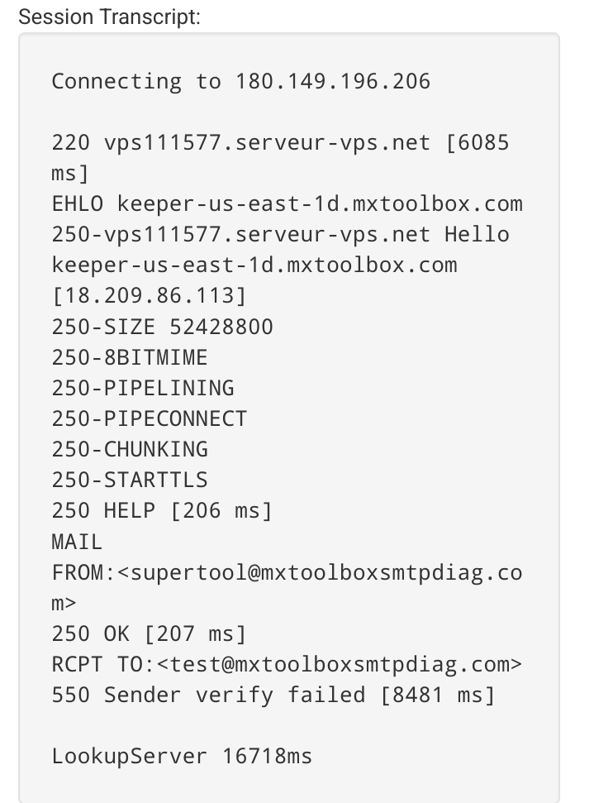Click the 250-PIPECONNECT line
The width and height of the screenshot is (594, 803).
150,419
